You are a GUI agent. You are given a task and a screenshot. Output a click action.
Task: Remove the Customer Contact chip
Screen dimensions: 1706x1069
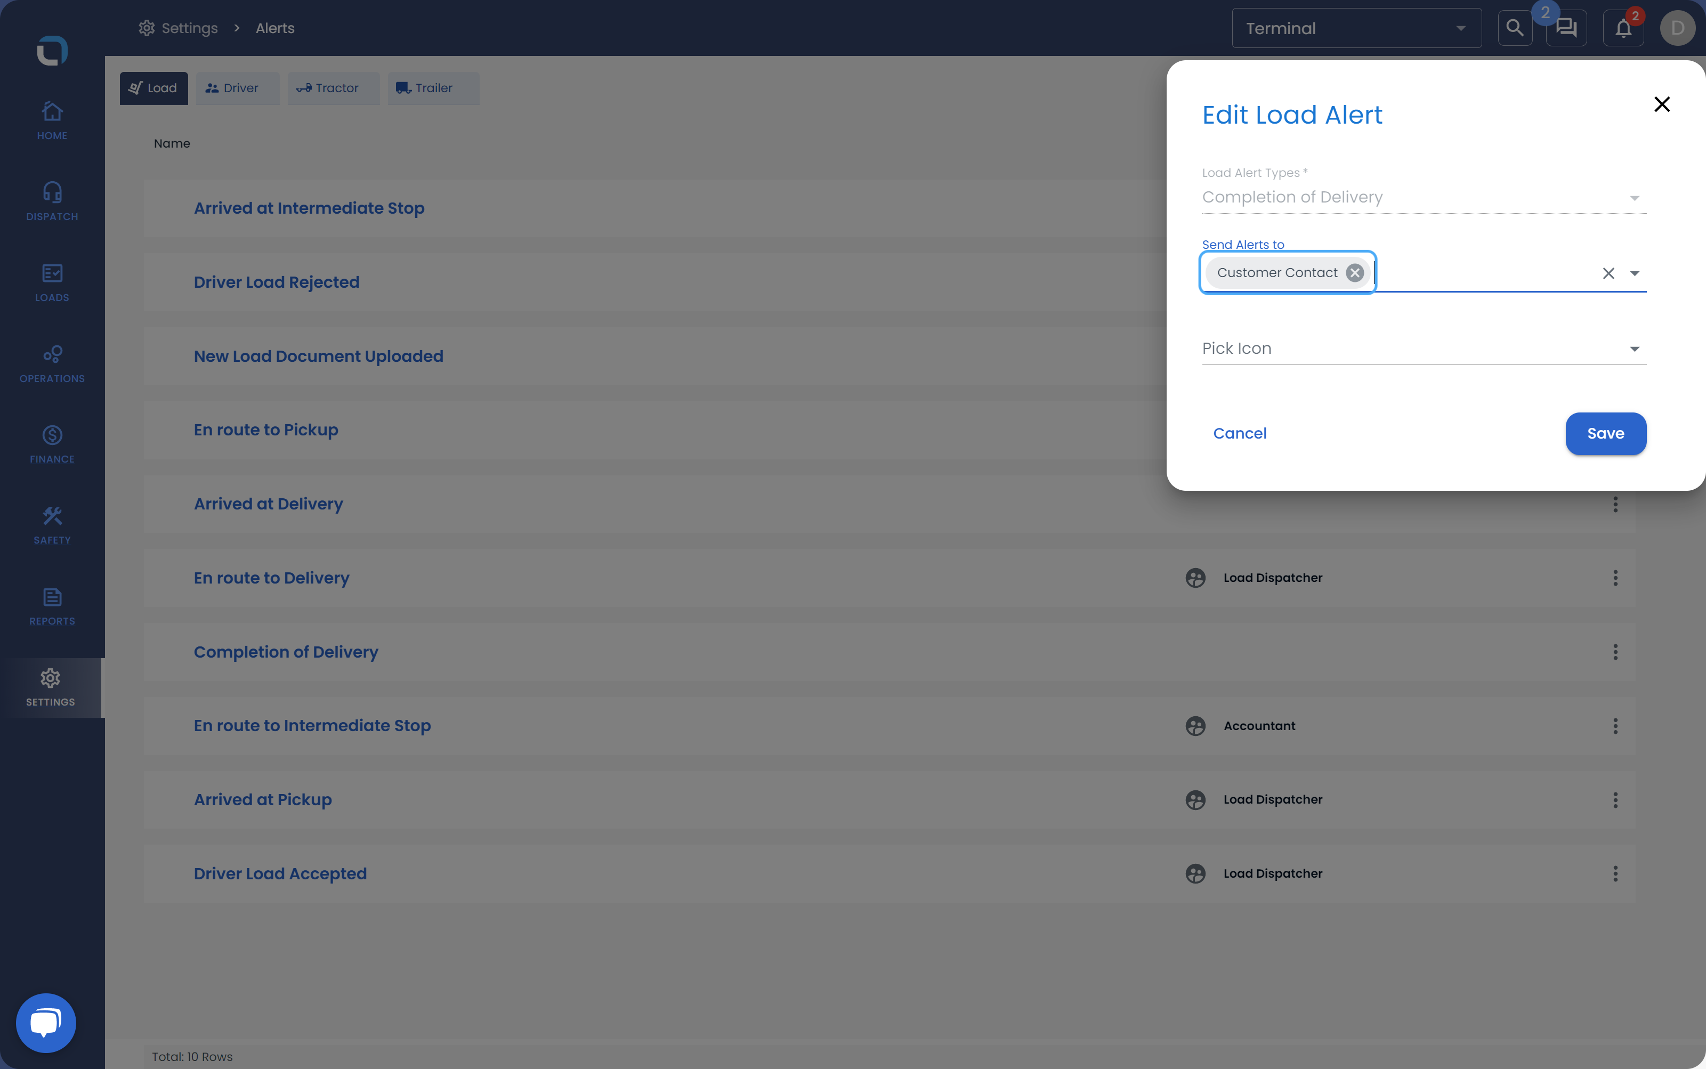tap(1355, 273)
